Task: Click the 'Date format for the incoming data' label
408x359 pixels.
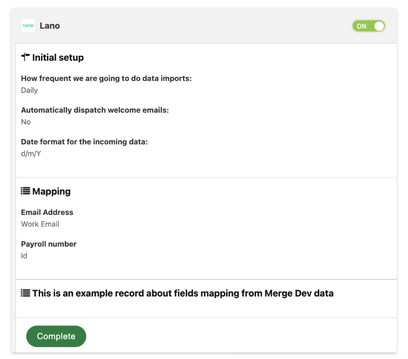Action: [x=84, y=142]
